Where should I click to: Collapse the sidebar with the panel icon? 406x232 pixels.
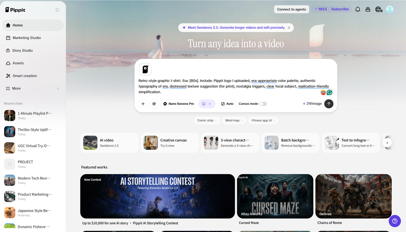coord(57,10)
